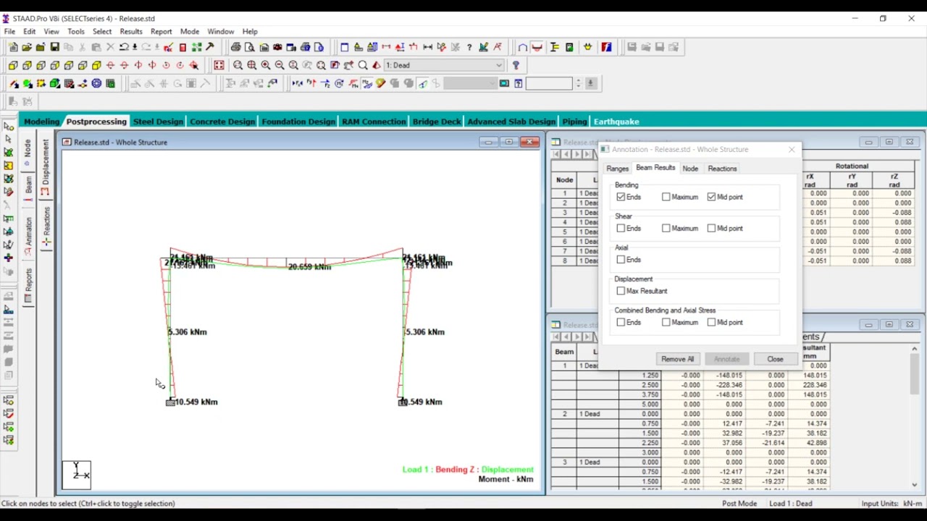Check Combined Stress Maximum checkbox
927x521 pixels.
click(666, 322)
